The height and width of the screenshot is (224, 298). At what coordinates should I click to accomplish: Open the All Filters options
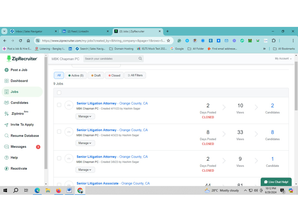click(135, 75)
